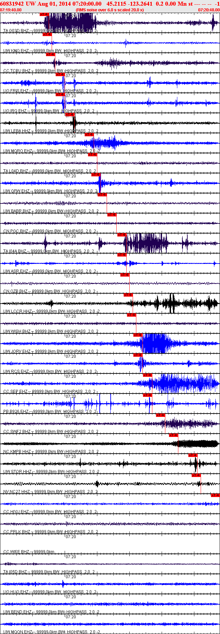Image resolution: width=220 pixels, height=634 pixels.
Task: Select station label UW STOR HHZ
Action: pos(18,472)
